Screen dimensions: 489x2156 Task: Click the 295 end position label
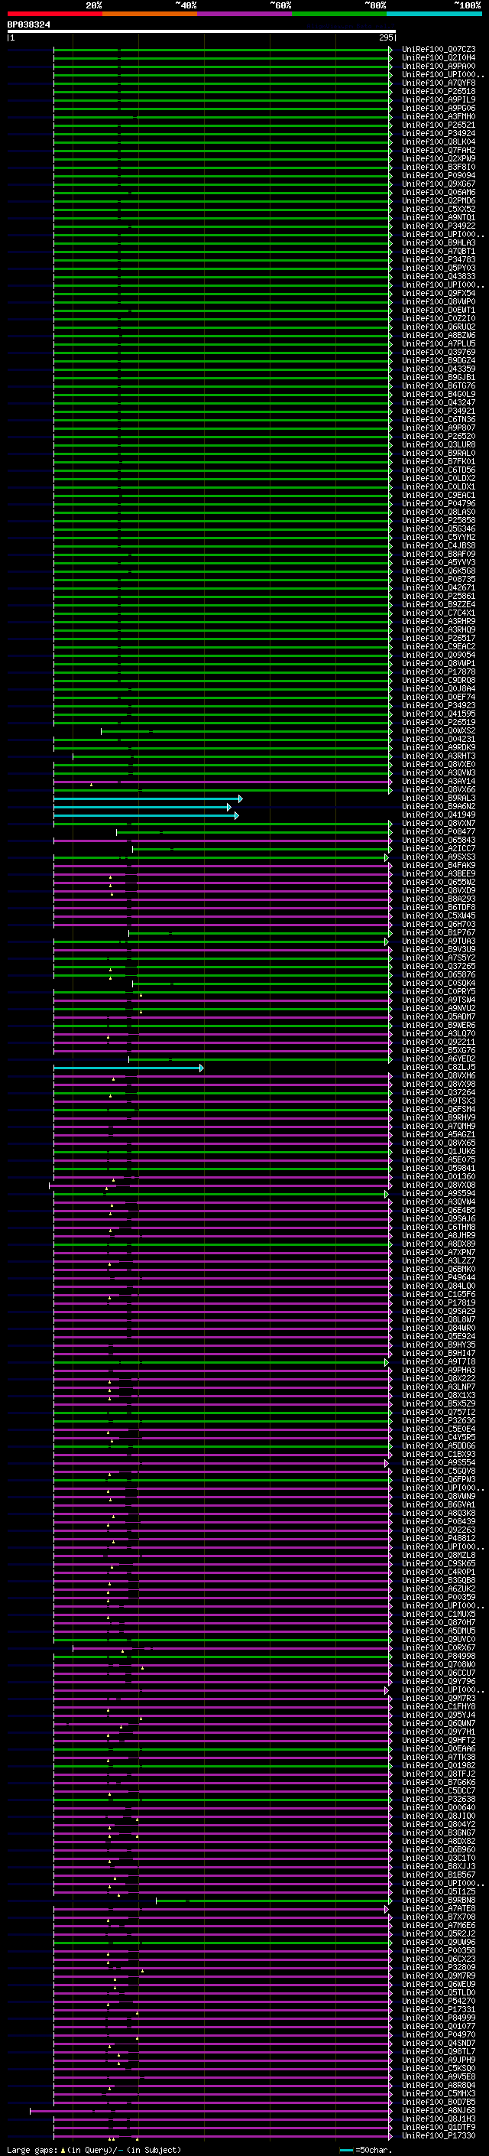[x=386, y=37]
